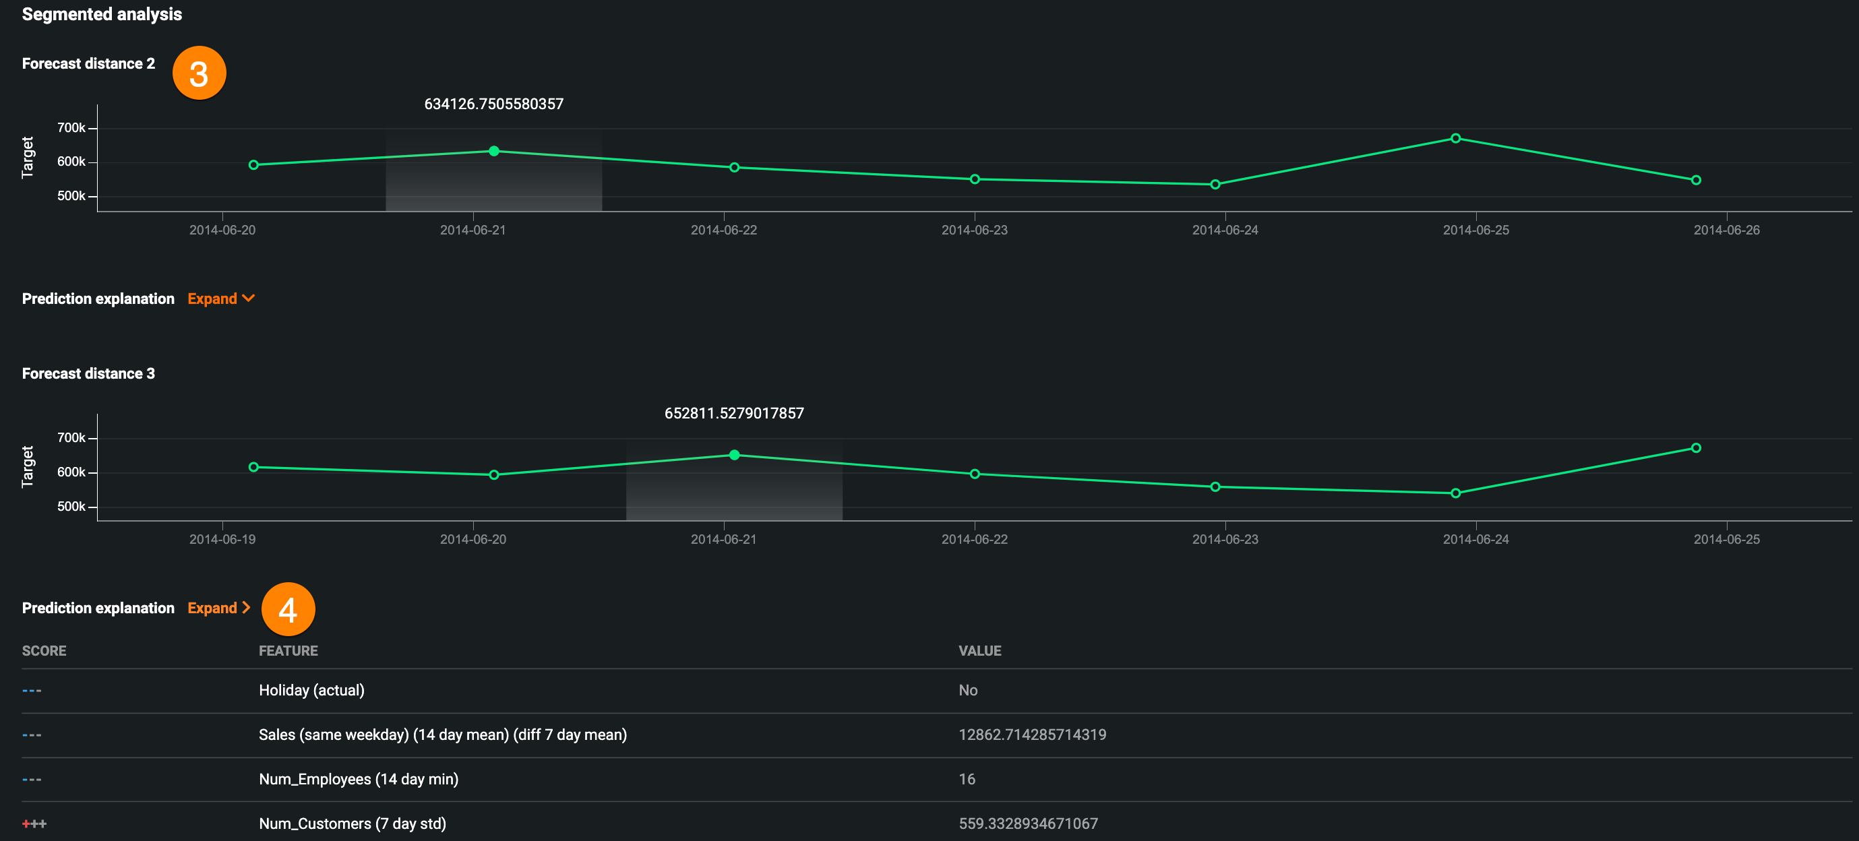Select the highlighted 634126 point in distance 2 chart
This screenshot has height=841, width=1859.
(x=493, y=152)
